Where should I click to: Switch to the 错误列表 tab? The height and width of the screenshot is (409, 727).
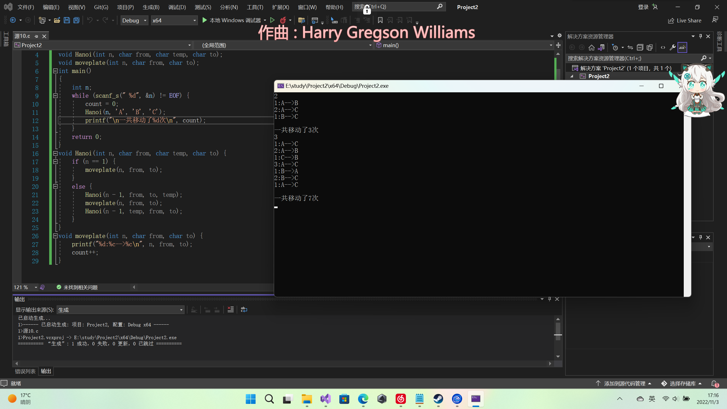point(25,371)
